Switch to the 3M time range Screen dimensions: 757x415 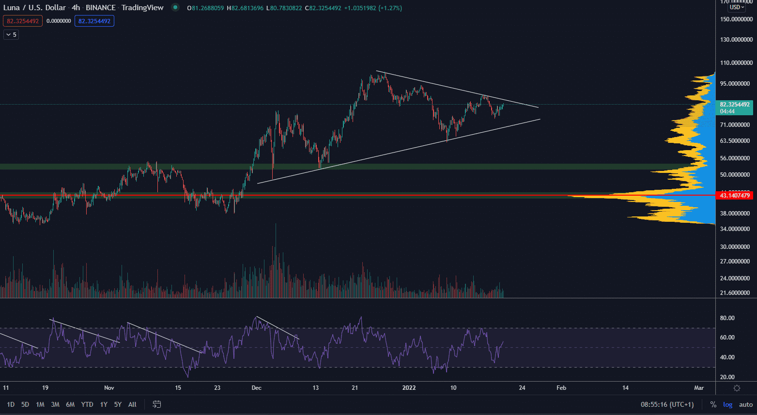click(x=55, y=404)
